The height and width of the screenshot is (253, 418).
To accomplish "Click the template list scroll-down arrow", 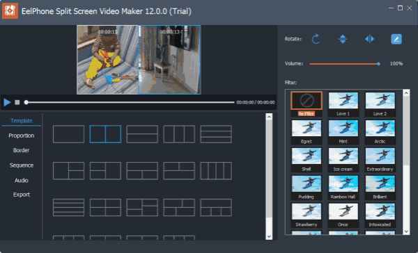I will 269,236.
